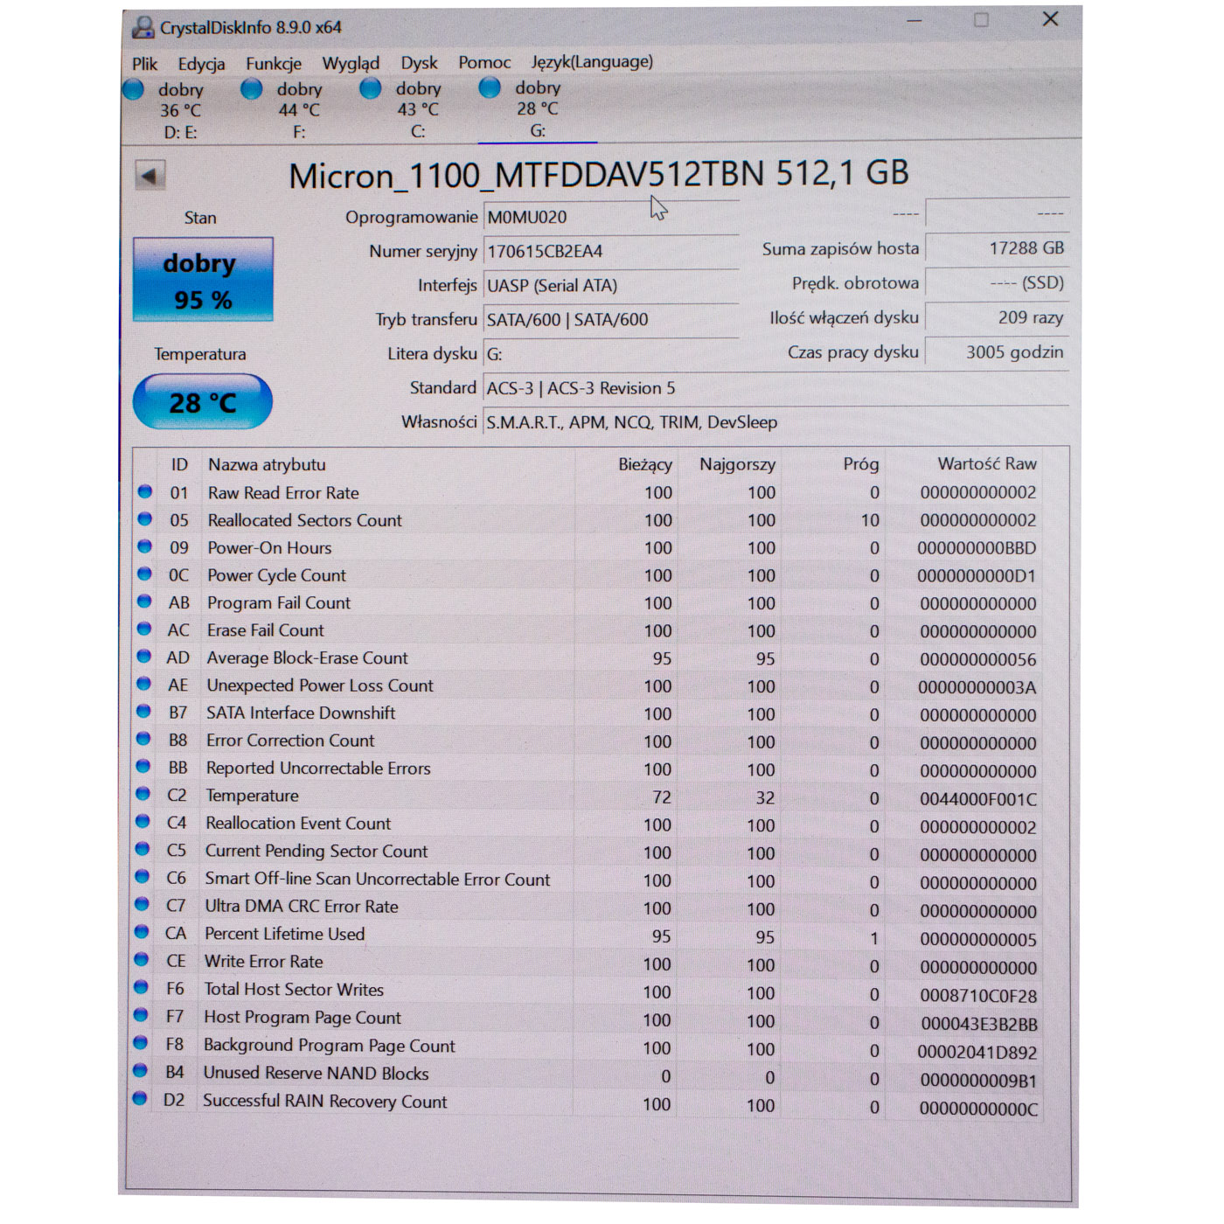Viewport: 1224px width, 1224px height.
Task: Click status orb for SATA Interface Downshift
Action: coord(143,712)
